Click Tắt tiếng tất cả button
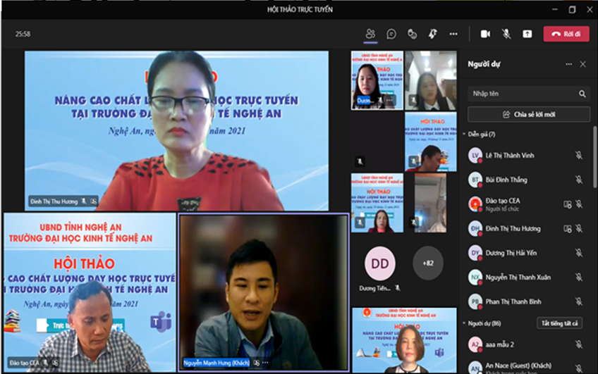The width and height of the screenshot is (598, 374). point(559,323)
